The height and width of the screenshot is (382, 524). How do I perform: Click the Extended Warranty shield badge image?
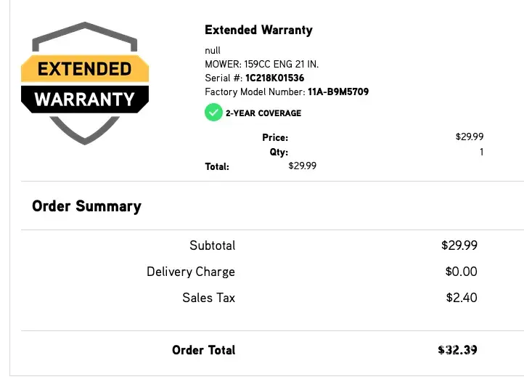pos(85,84)
